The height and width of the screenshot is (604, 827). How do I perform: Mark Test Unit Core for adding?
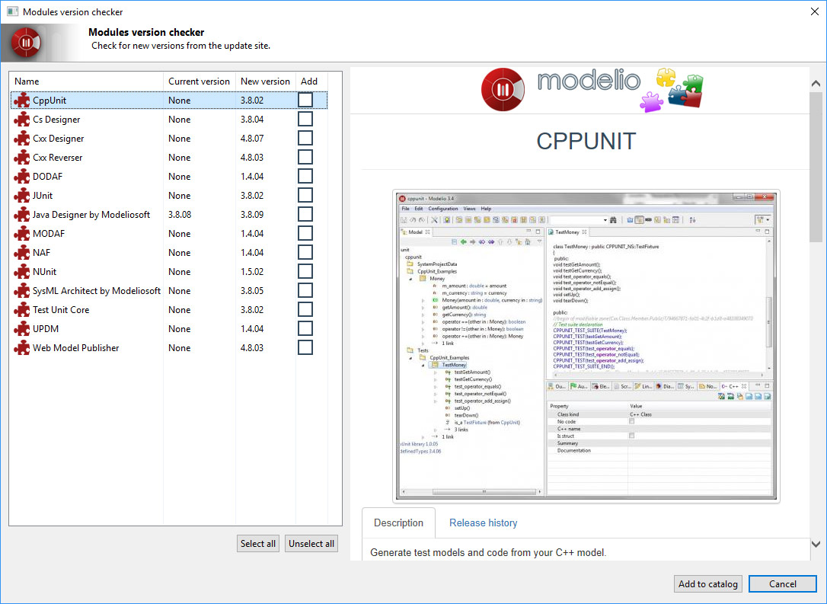[x=305, y=309]
